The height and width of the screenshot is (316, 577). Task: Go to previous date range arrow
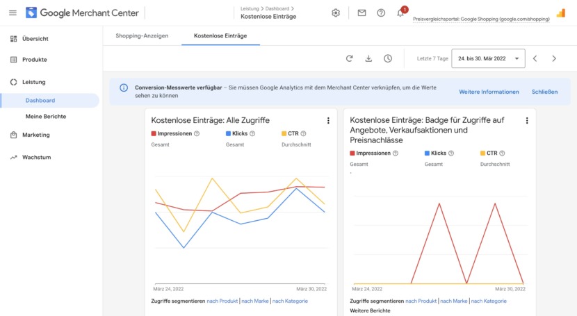point(535,58)
